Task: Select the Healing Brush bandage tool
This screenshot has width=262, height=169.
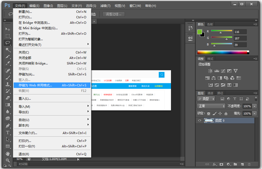Action: click(x=8, y=71)
